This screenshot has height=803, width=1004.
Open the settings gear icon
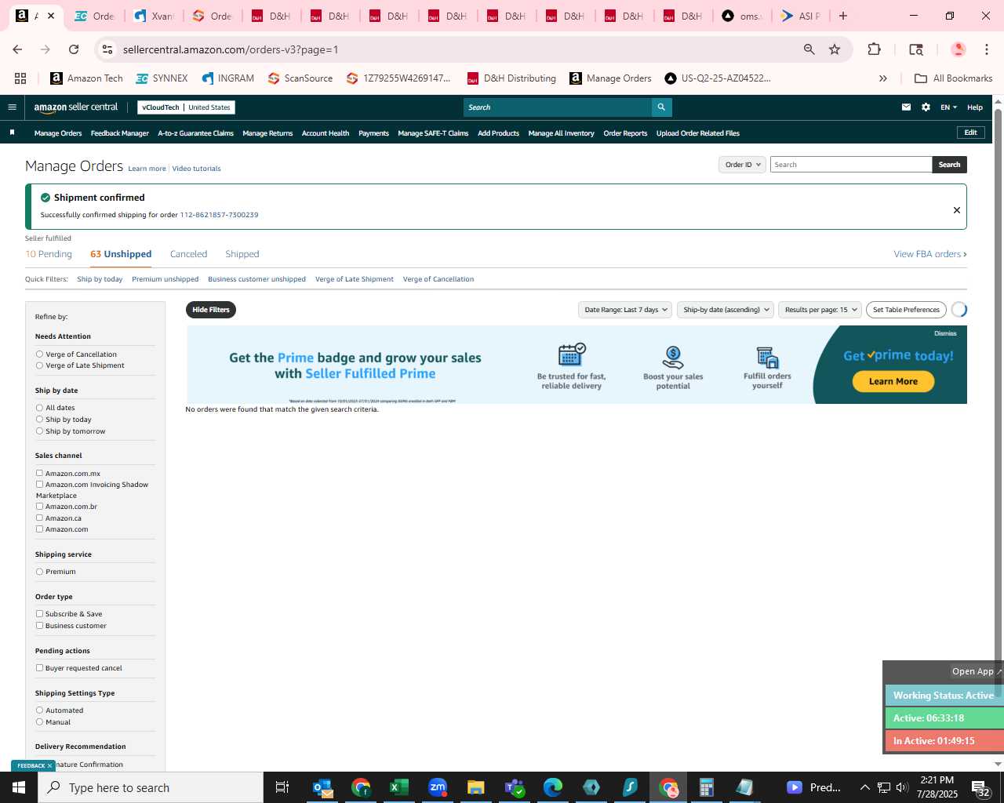(926, 107)
